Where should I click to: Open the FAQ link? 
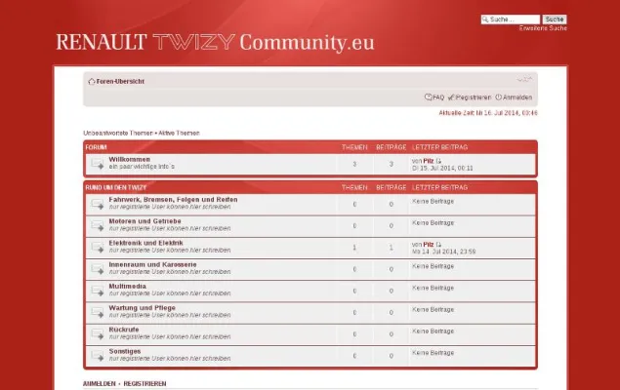438,97
